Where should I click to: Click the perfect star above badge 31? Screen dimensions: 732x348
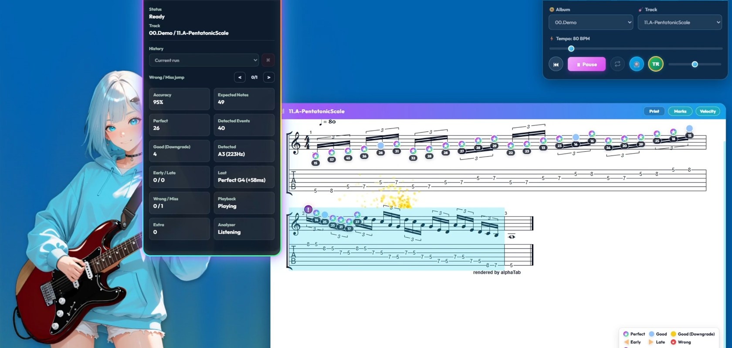tap(396, 144)
